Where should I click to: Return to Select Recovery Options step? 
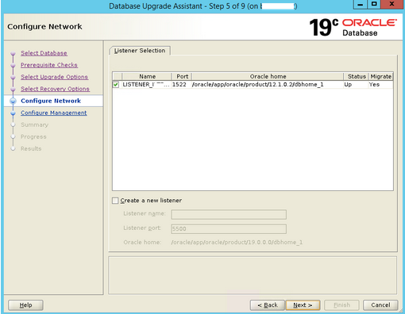pos(55,89)
